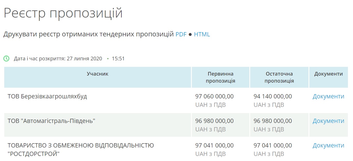Open Документи for ТОВ Березівкаагрошляхбуд
Viewport: 353px width, 161px height.
328,96
